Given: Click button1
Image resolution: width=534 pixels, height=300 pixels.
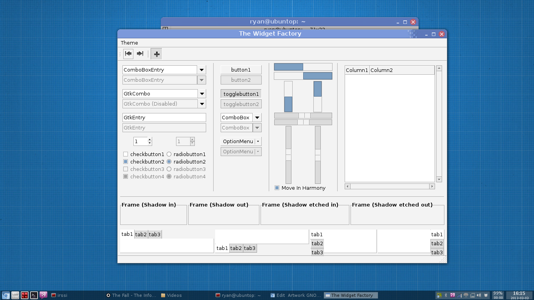Looking at the screenshot, I should point(241,70).
